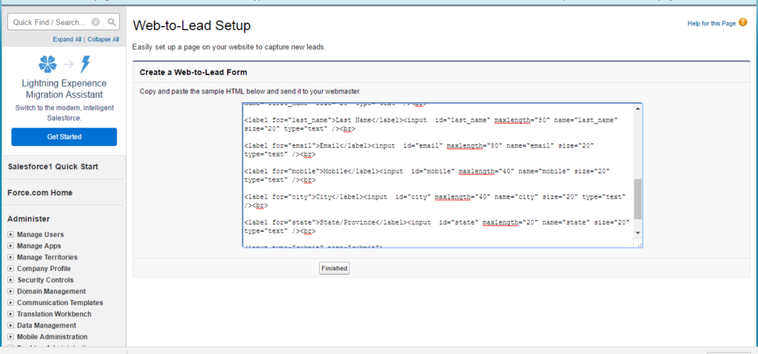Expand the Manage Users tree arrow
The height and width of the screenshot is (354, 758).
point(10,235)
